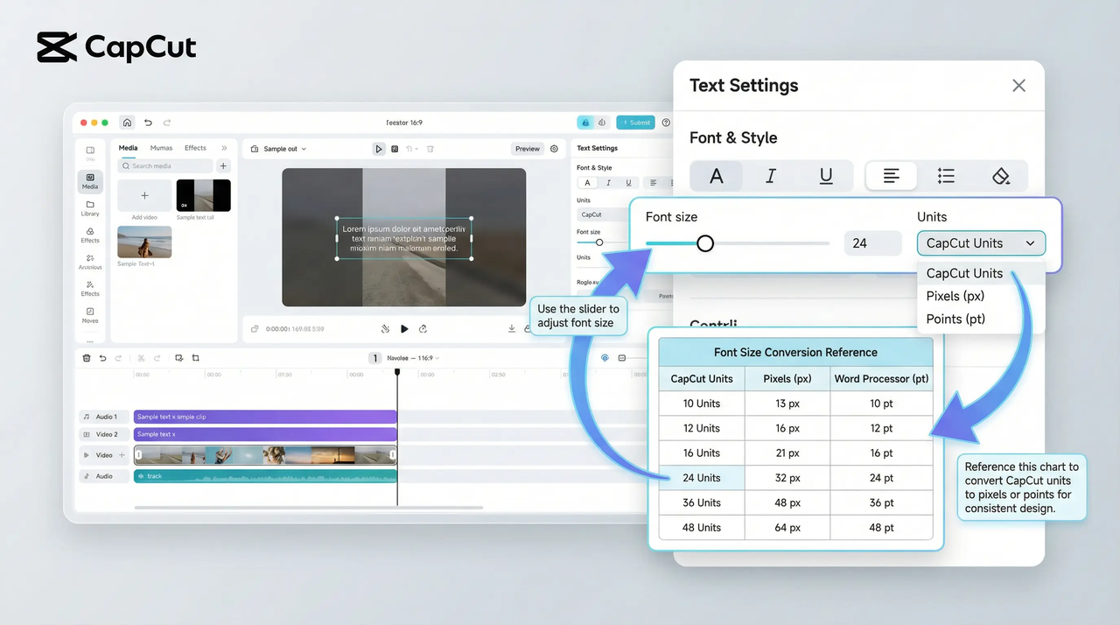
Task: Open Noves section in left sidebar
Action: click(90, 315)
